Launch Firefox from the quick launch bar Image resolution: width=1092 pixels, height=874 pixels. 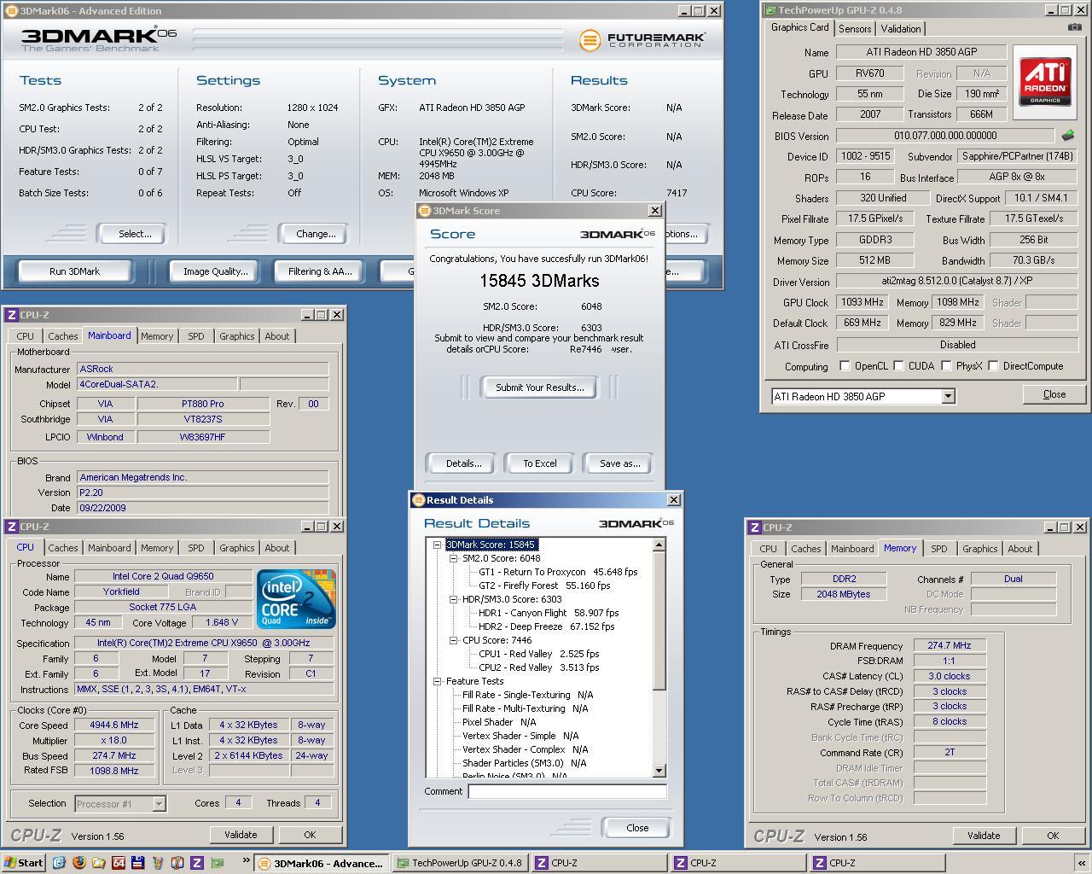(x=78, y=863)
